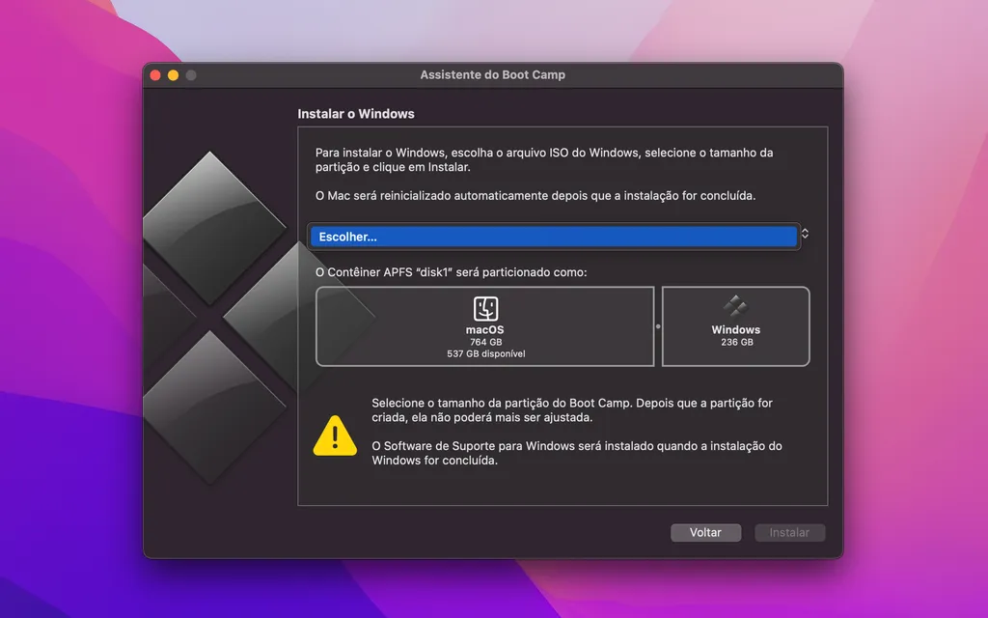Screen dimensions: 988x618
Task: Click the Contêiner APFS "disk1" label
Action: pos(452,272)
